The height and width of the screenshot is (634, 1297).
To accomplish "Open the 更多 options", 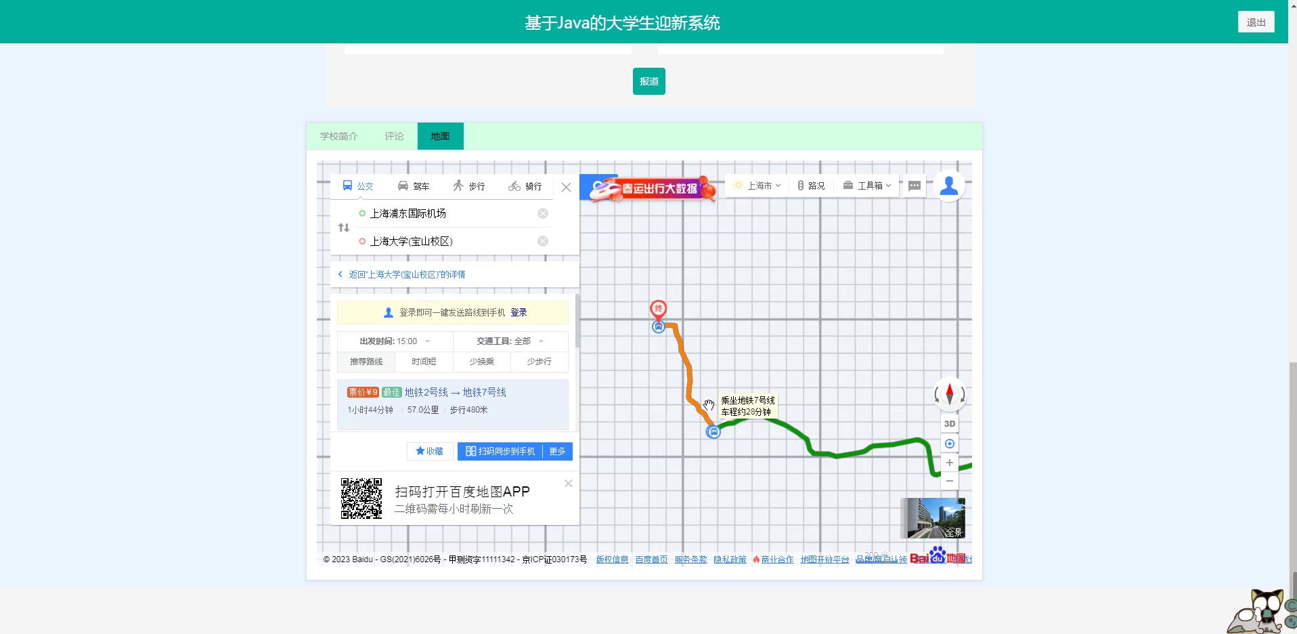I will click(557, 451).
